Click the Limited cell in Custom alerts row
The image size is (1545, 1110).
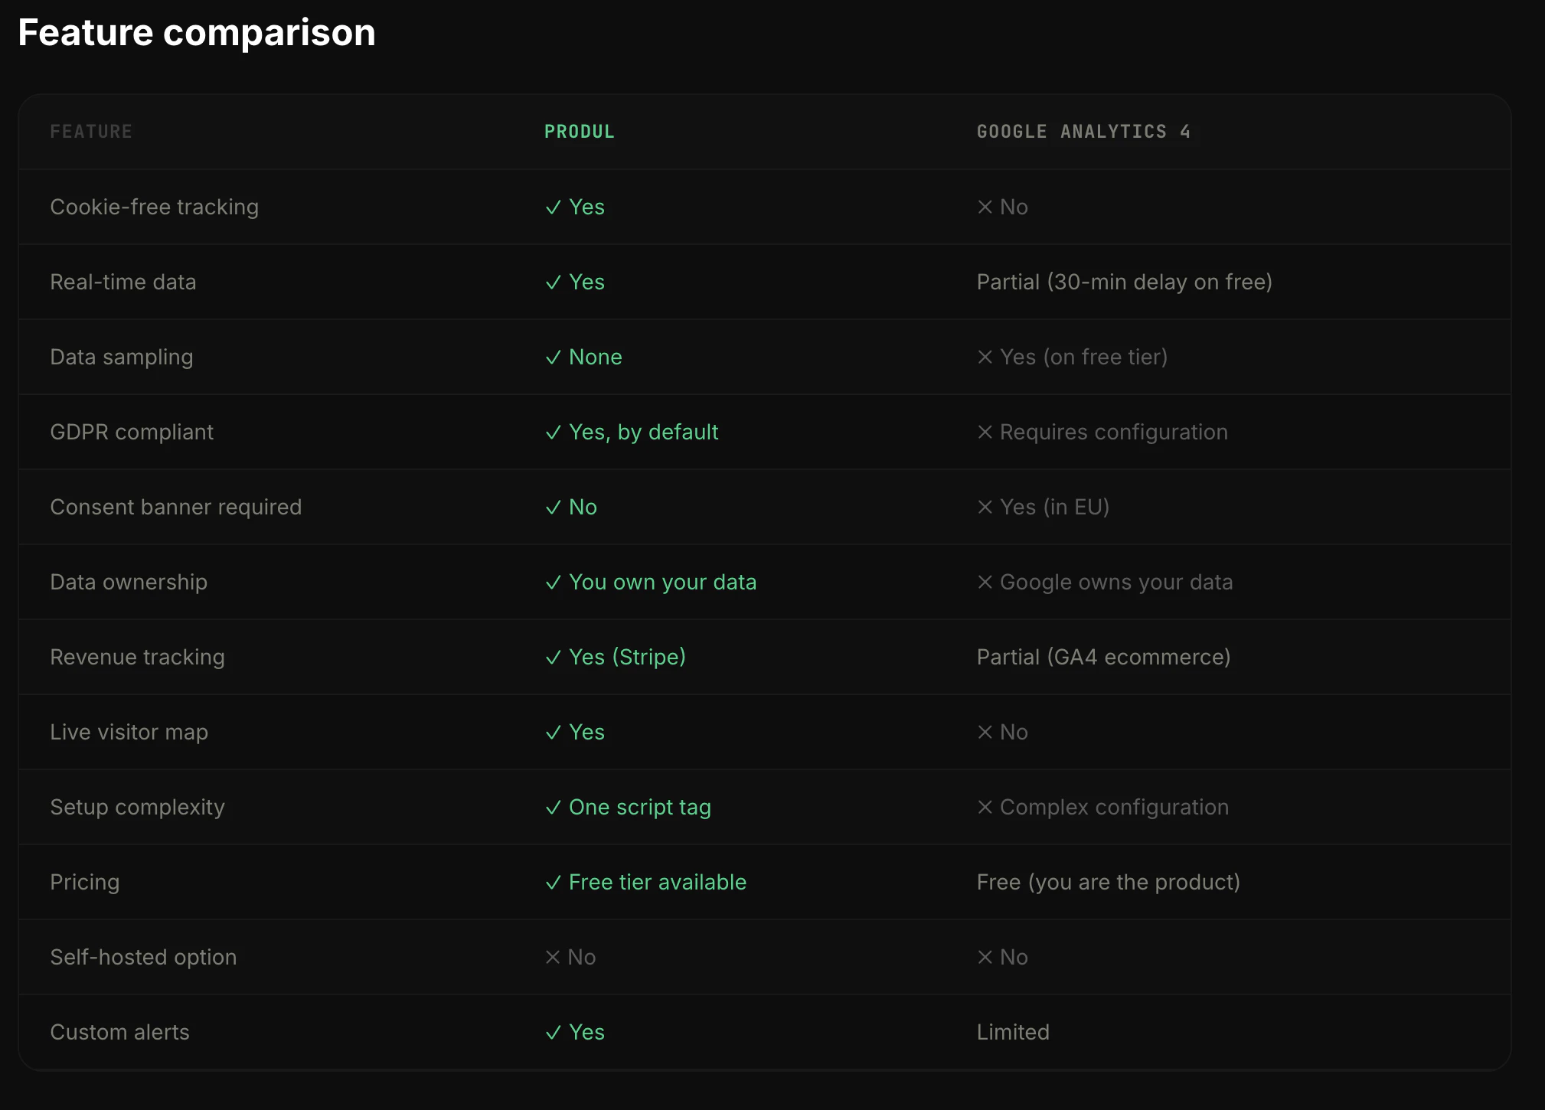(x=1012, y=1032)
